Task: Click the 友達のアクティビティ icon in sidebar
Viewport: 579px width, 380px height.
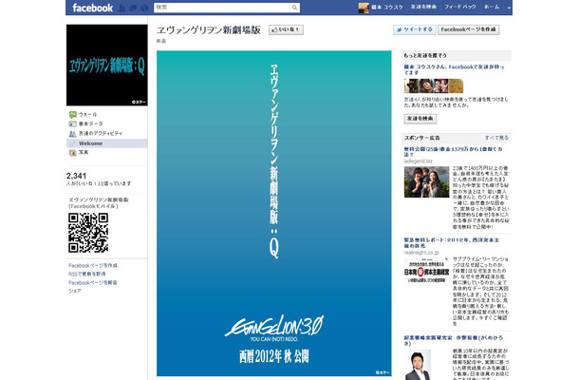Action: point(73,133)
